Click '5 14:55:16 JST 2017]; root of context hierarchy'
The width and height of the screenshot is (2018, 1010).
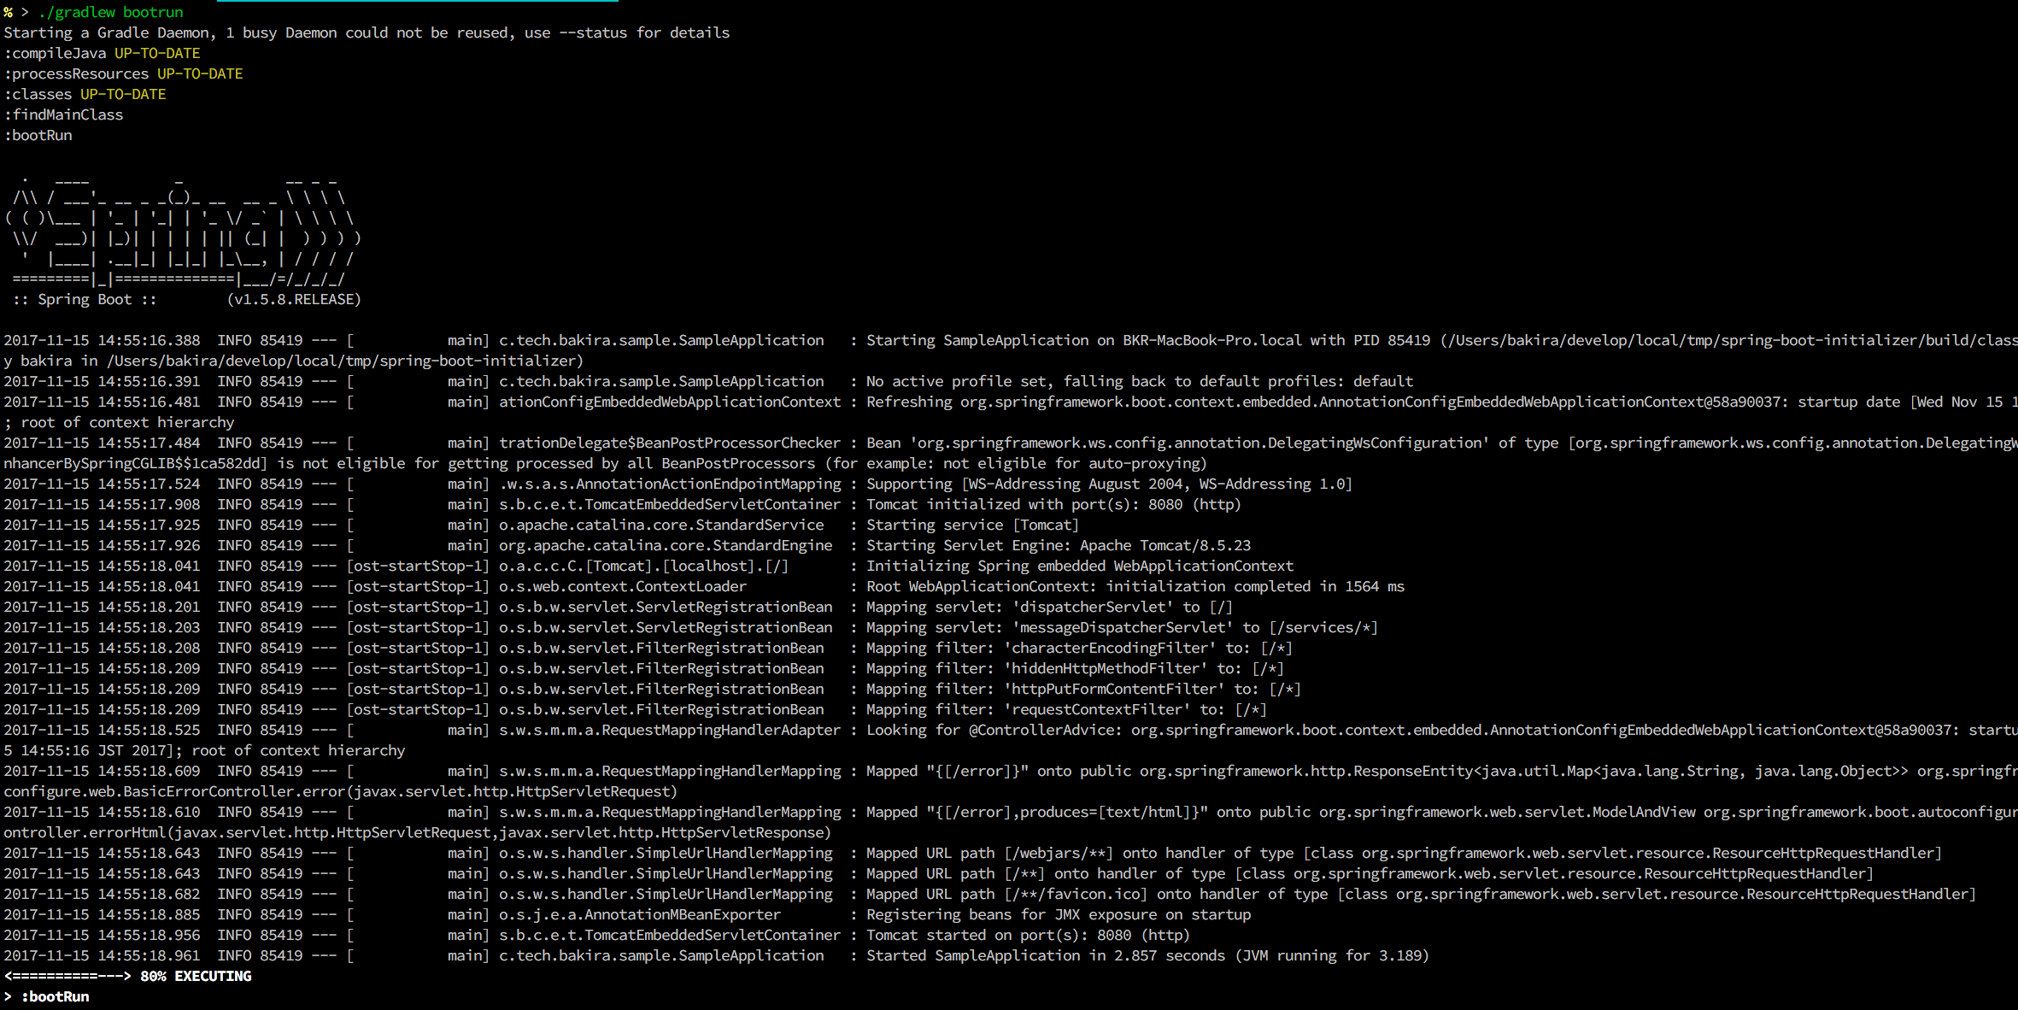pyautogui.click(x=204, y=750)
